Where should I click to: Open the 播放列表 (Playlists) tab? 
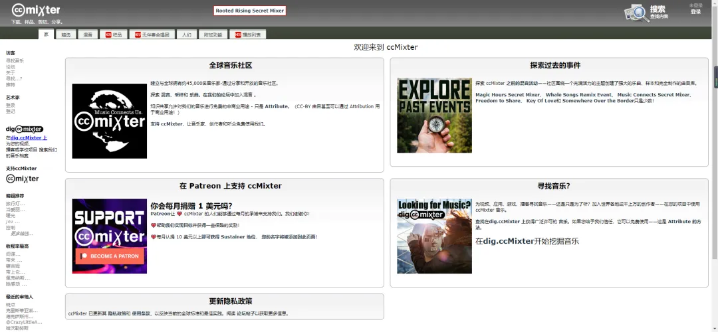[x=249, y=35]
